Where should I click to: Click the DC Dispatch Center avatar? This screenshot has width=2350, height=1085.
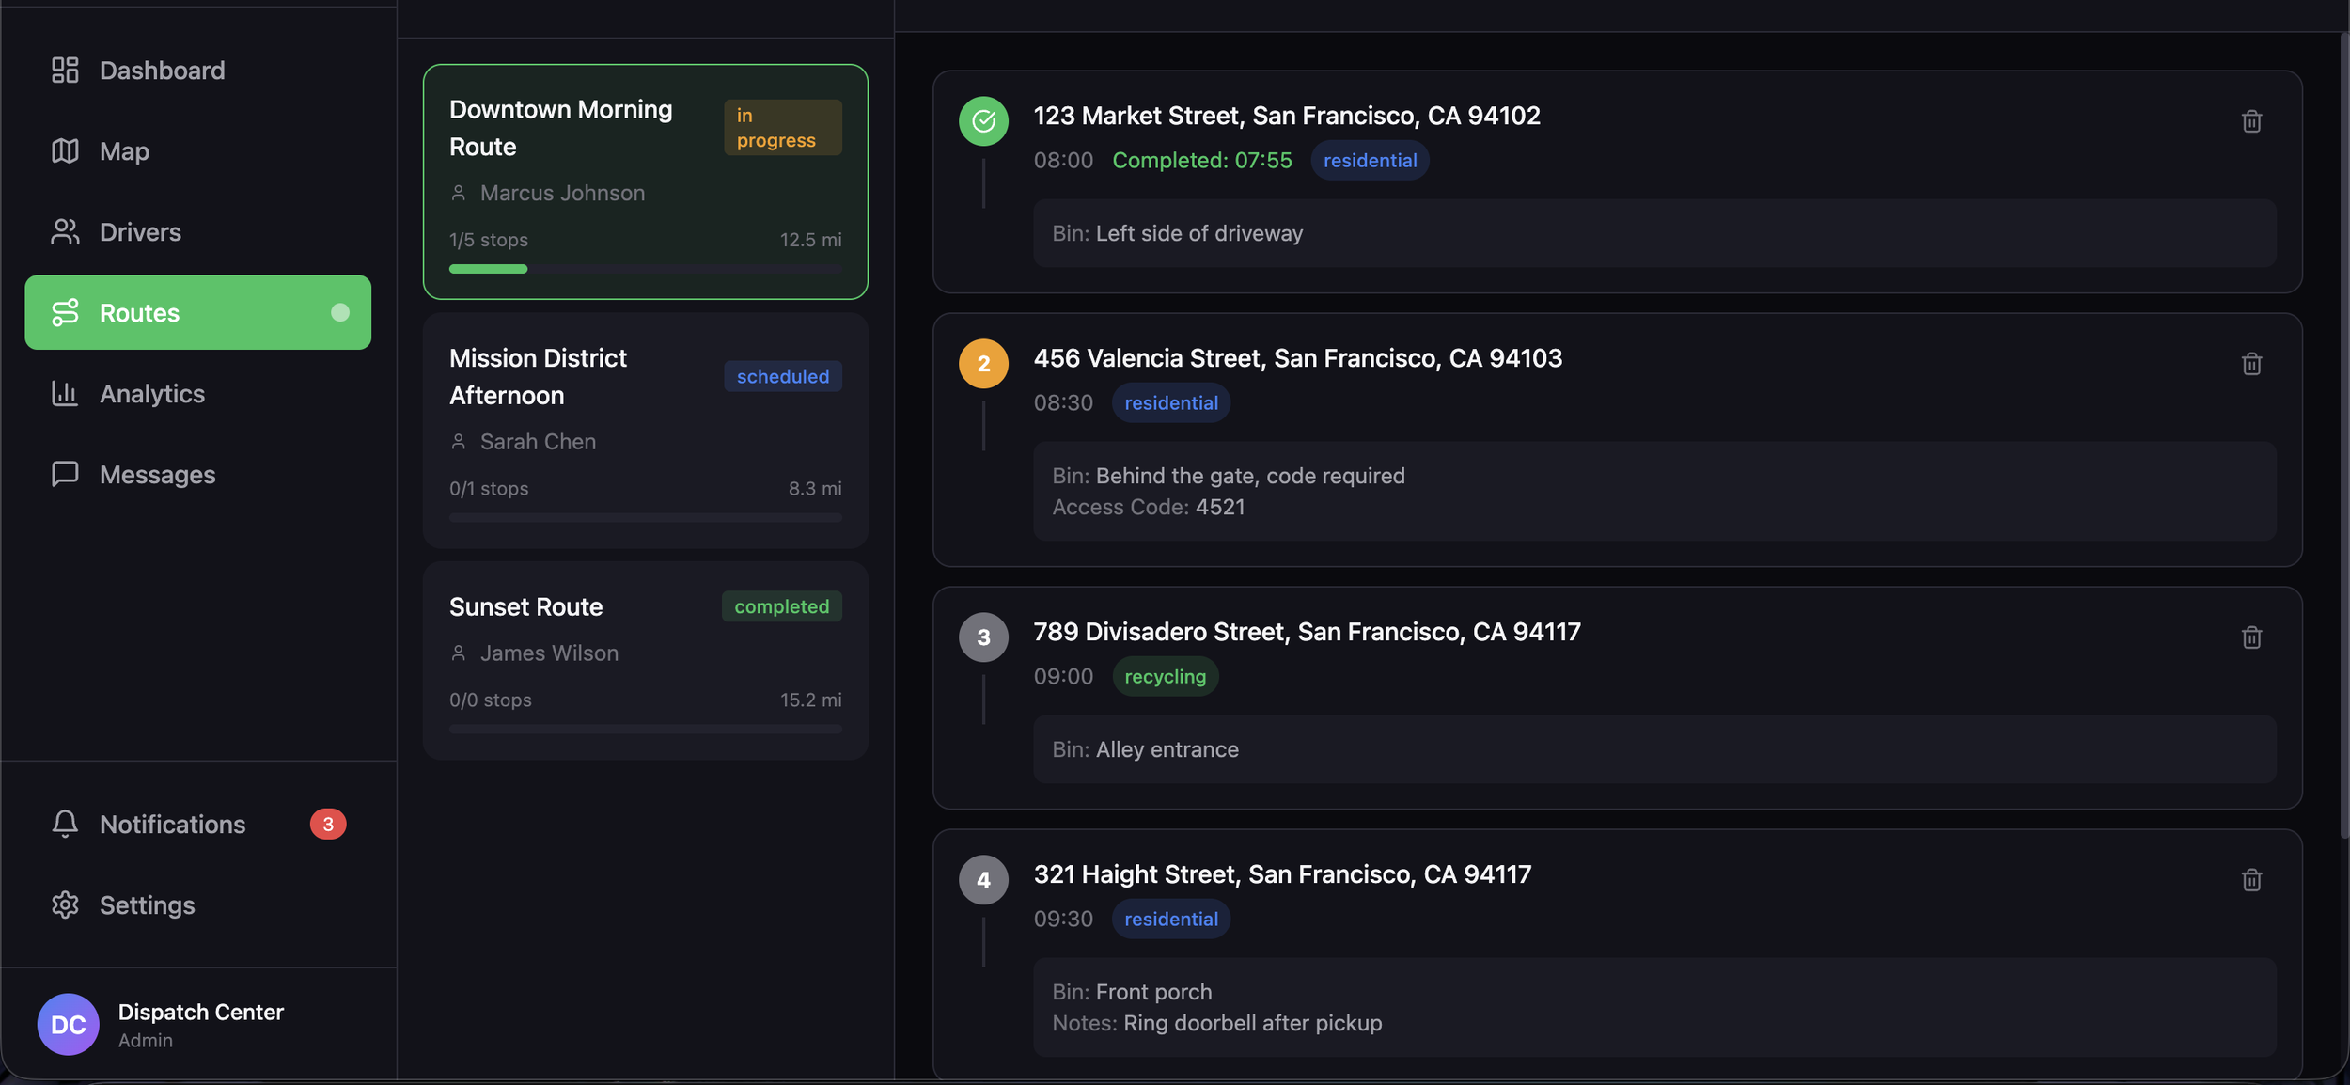pyautogui.click(x=69, y=1025)
